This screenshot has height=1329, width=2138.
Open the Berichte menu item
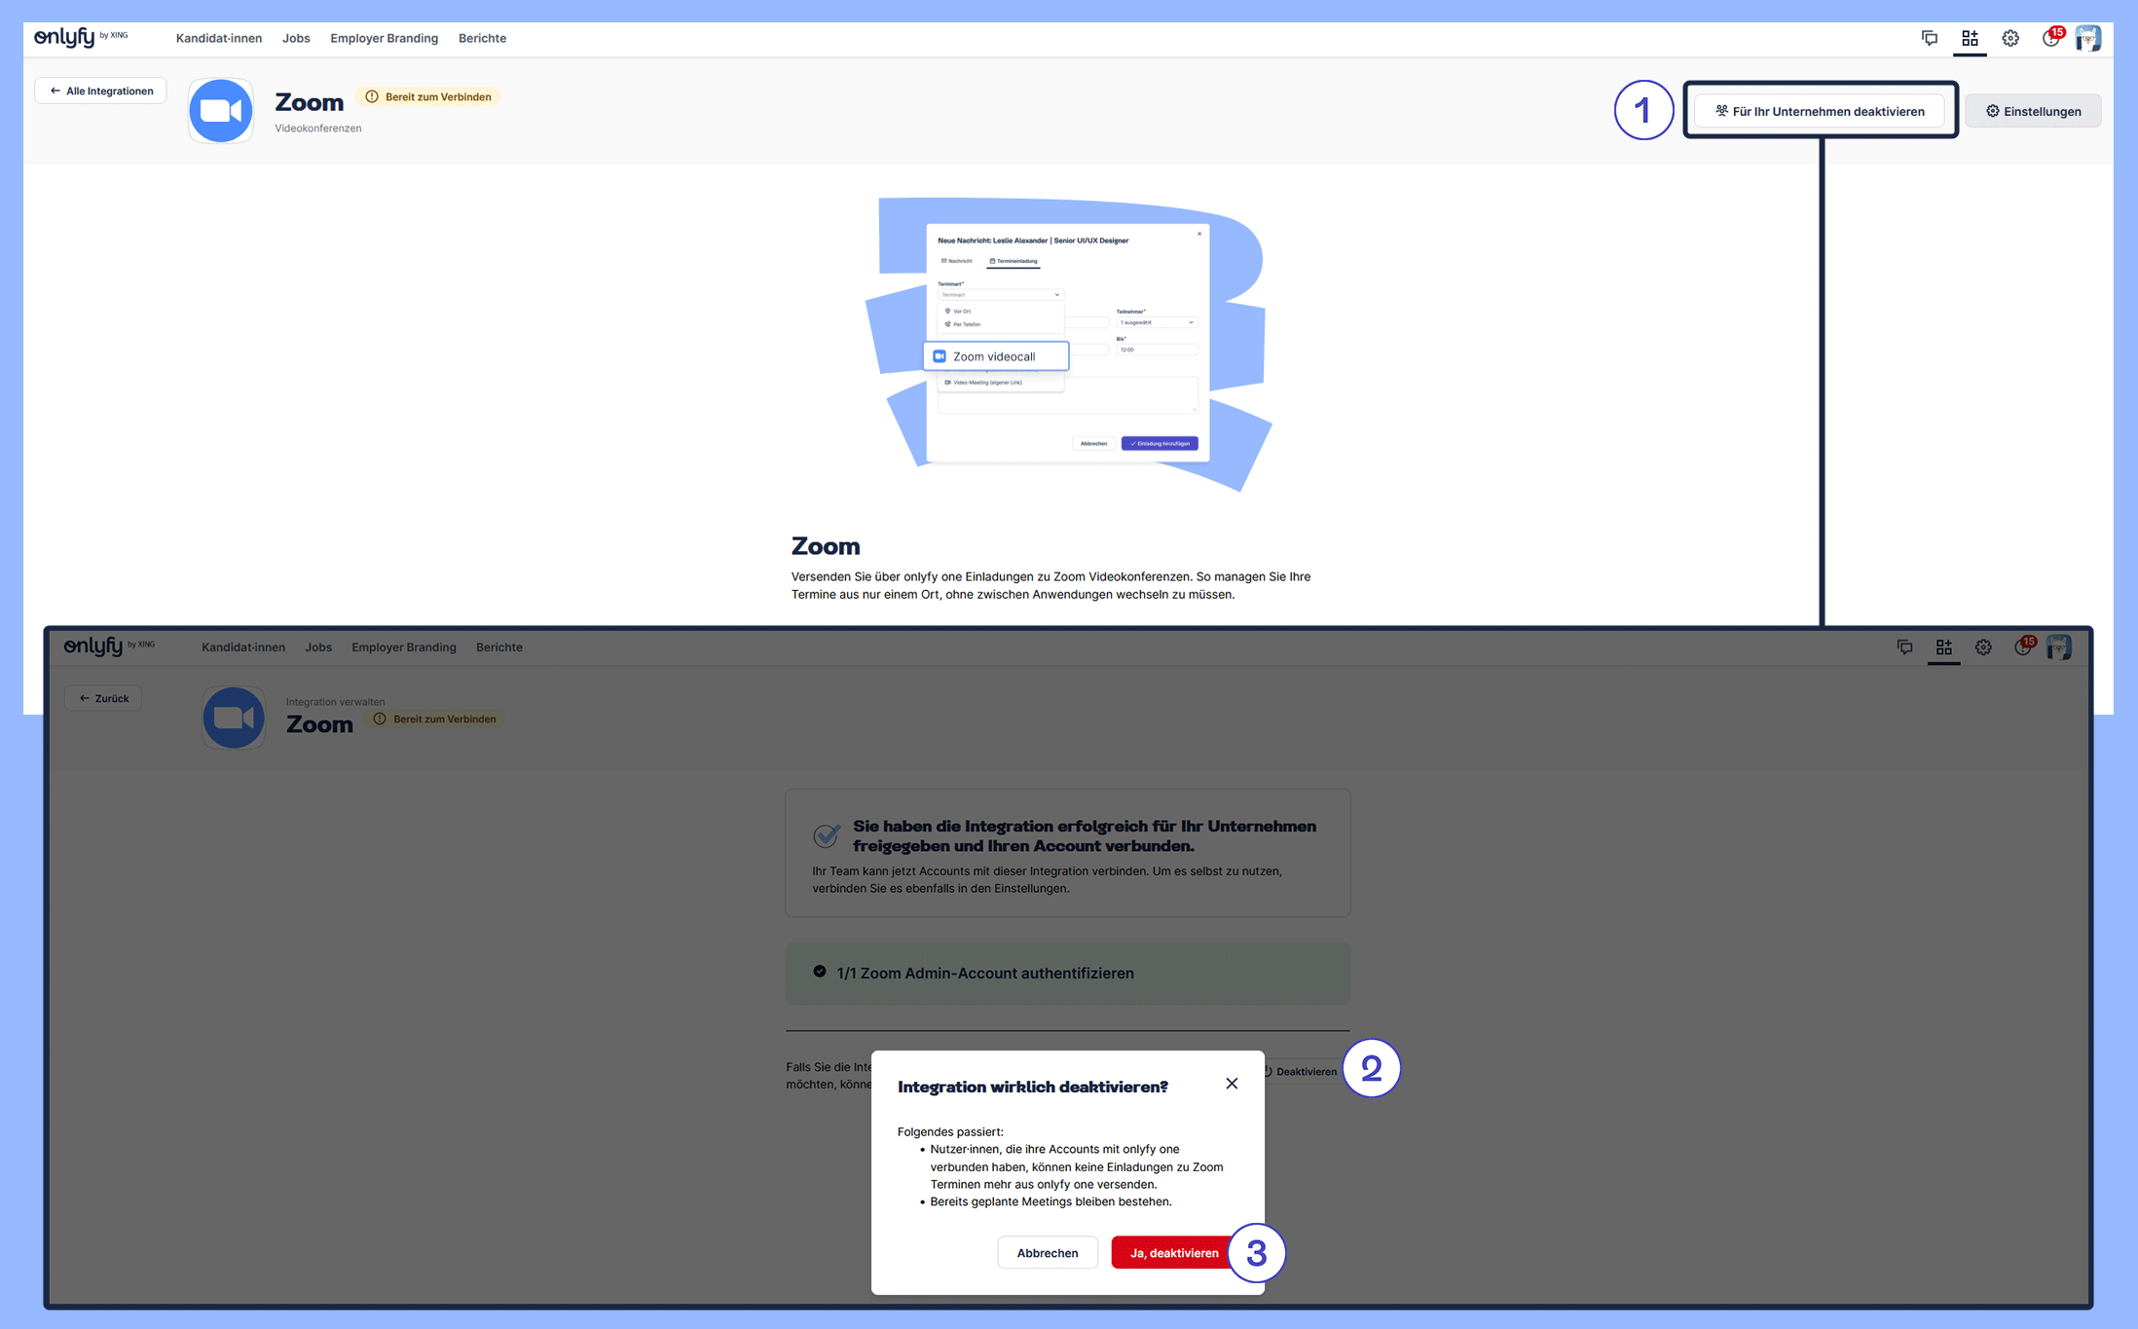[x=482, y=38]
